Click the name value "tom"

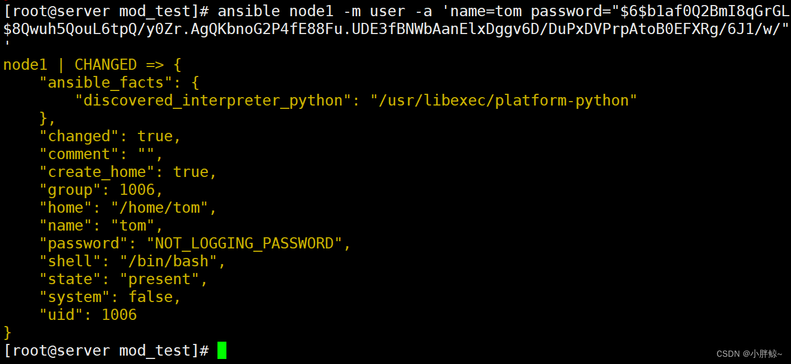tap(132, 226)
